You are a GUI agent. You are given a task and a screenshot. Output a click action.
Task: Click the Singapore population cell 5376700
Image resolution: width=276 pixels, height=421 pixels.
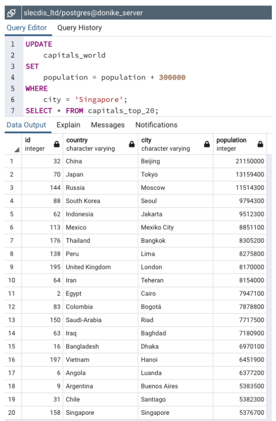click(x=240, y=413)
